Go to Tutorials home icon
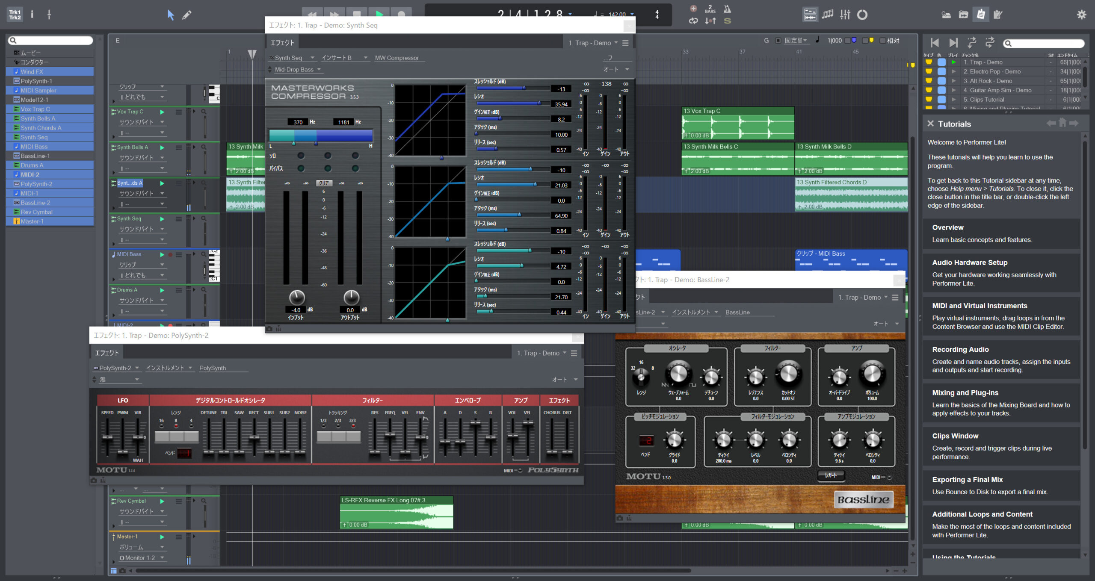1095x581 pixels. point(1062,123)
